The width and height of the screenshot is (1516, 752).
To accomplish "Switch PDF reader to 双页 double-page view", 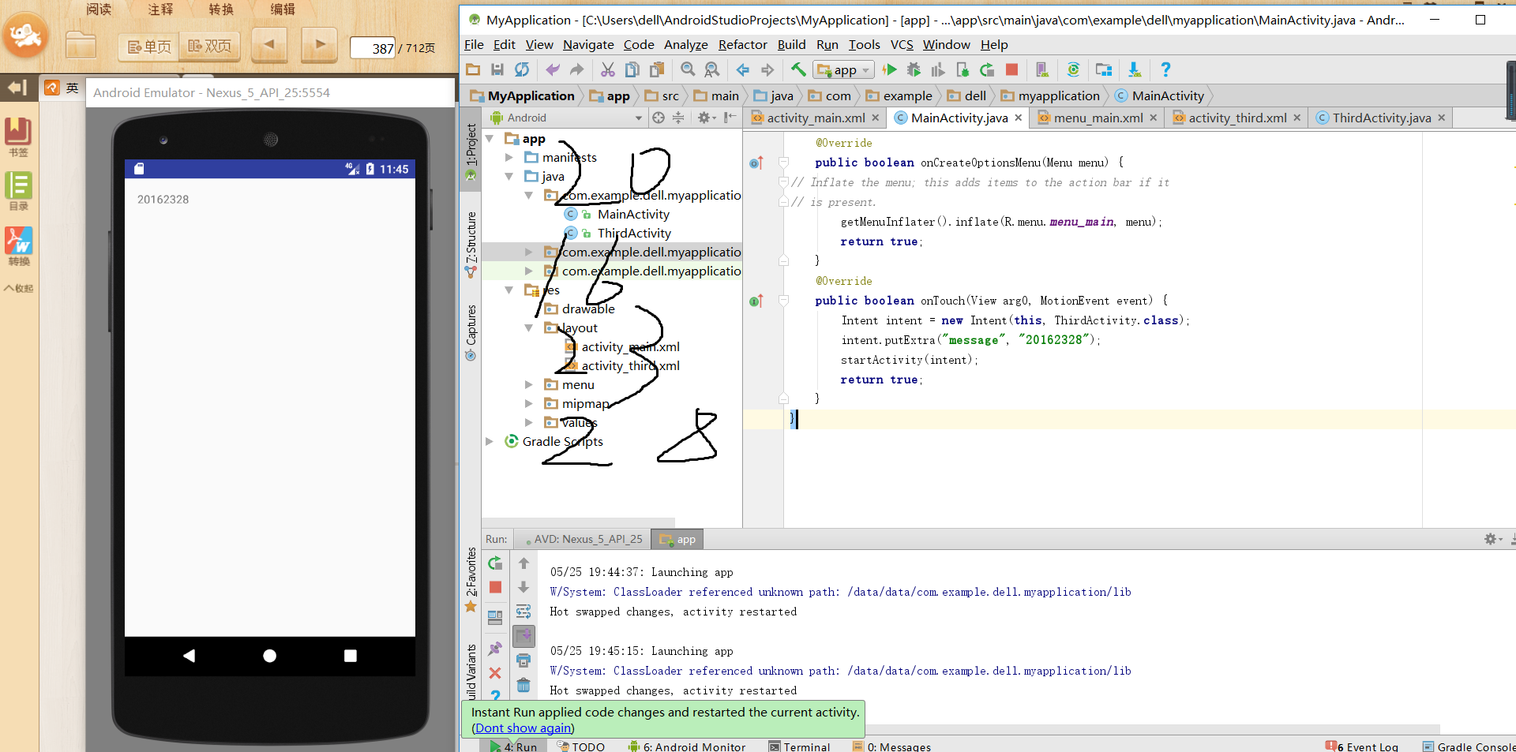I will point(209,47).
